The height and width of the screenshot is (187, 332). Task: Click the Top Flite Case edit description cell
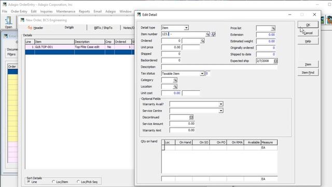pyautogui.click(x=89, y=47)
